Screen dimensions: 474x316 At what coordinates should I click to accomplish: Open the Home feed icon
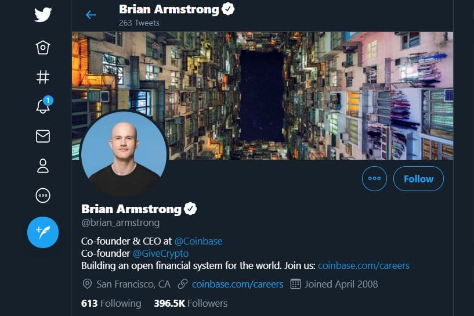pos(42,47)
